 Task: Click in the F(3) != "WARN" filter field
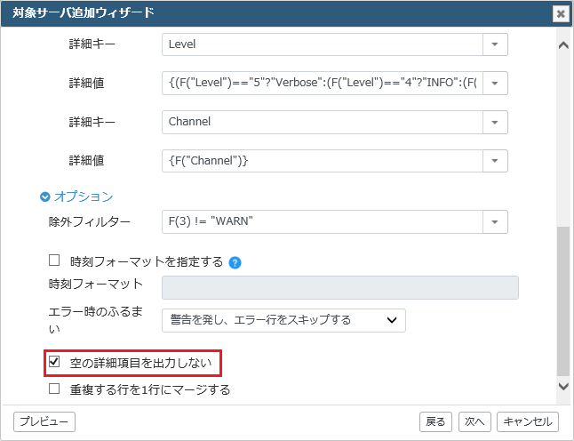(323, 221)
